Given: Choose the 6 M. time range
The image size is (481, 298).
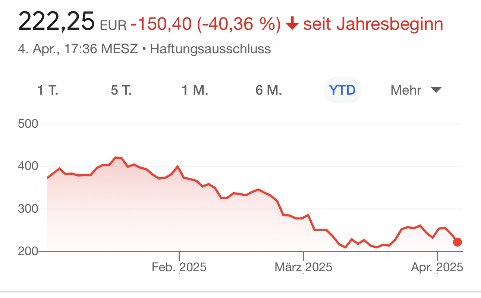Looking at the screenshot, I should 268,90.
